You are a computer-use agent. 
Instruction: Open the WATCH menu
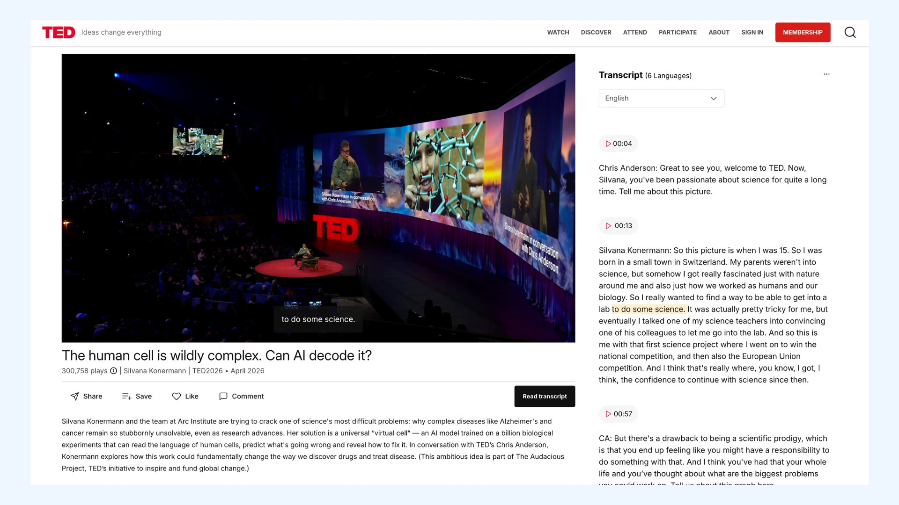pyautogui.click(x=558, y=32)
